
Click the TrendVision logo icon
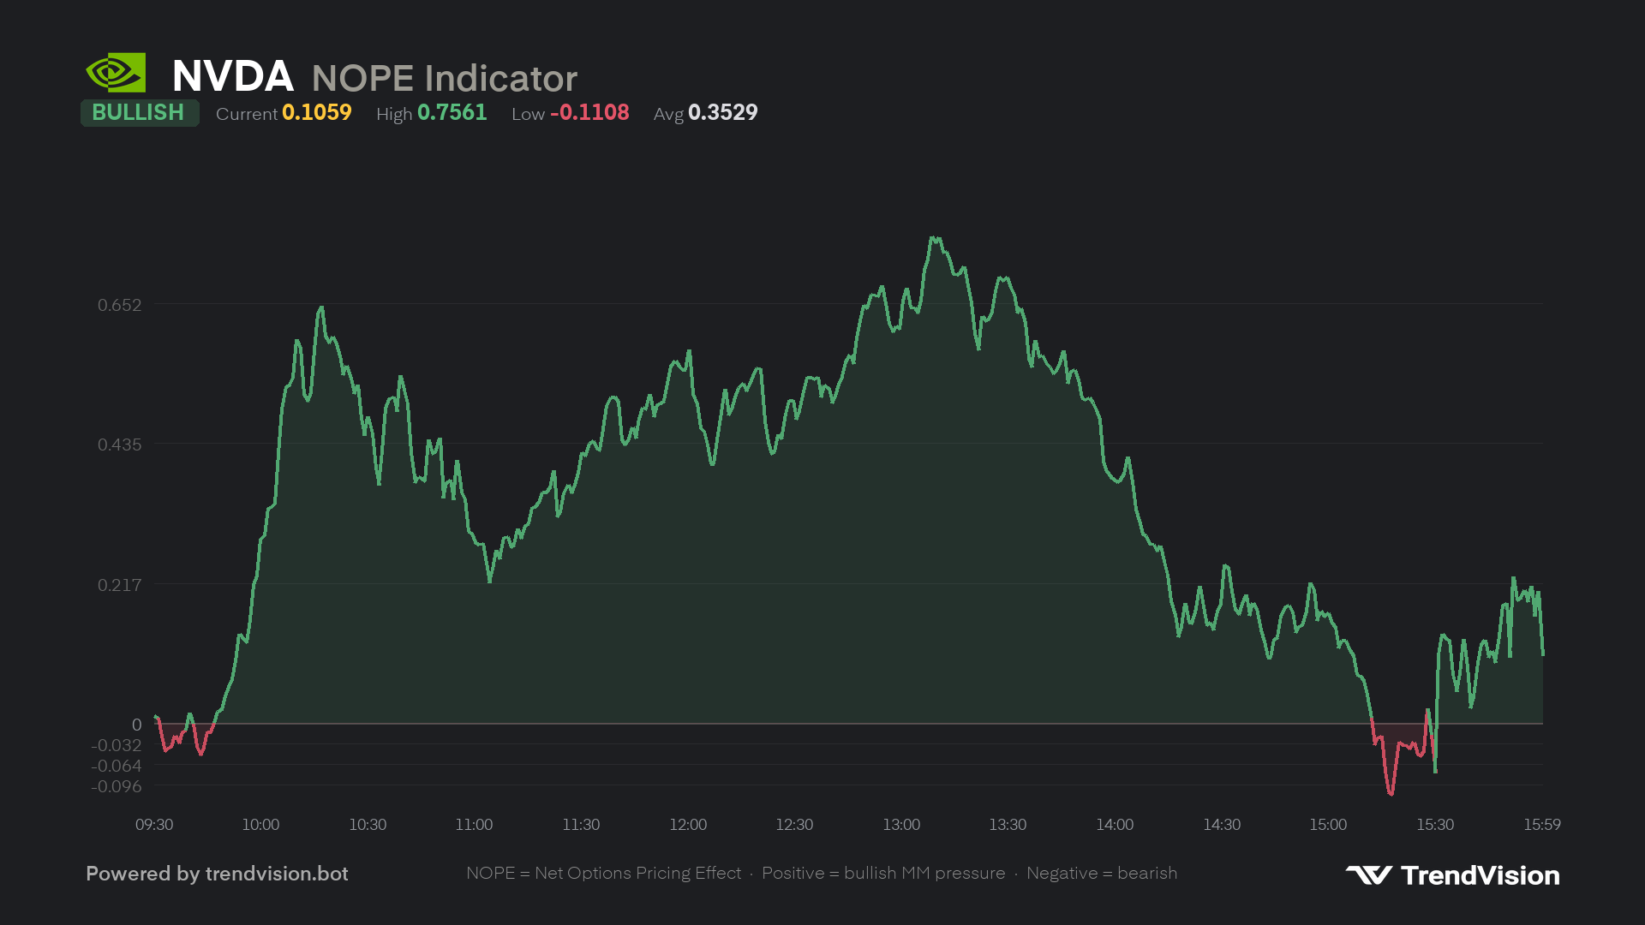1369,874
